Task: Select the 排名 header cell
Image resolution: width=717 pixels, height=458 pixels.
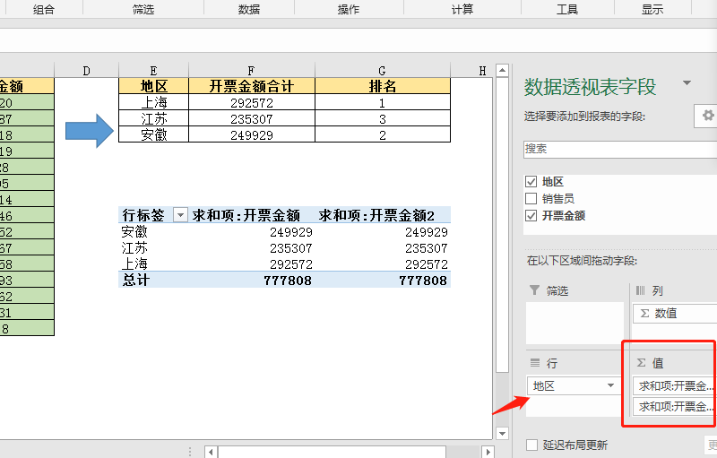Action: (x=383, y=86)
